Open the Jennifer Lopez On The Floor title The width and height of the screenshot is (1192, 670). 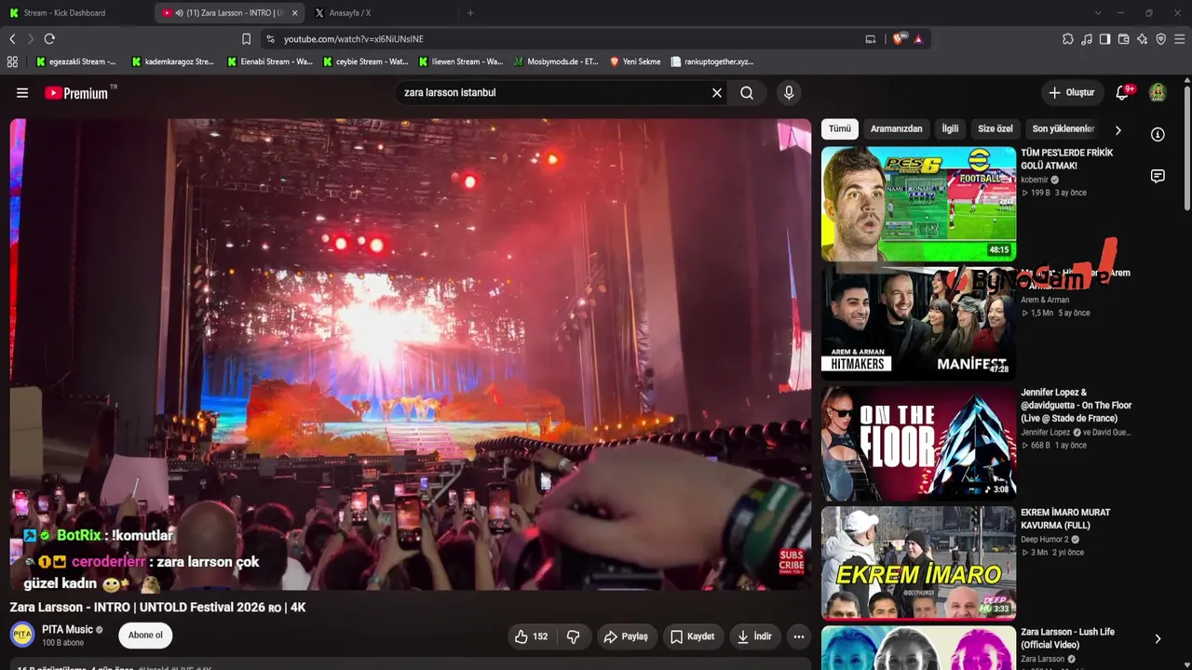point(1077,406)
